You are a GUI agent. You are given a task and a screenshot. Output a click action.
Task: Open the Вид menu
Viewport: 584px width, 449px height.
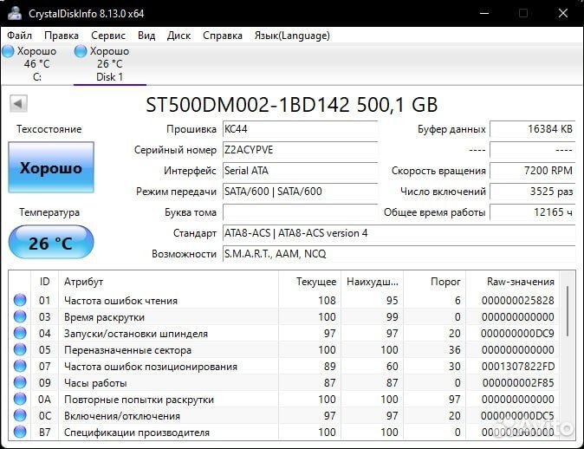pyautogui.click(x=146, y=36)
